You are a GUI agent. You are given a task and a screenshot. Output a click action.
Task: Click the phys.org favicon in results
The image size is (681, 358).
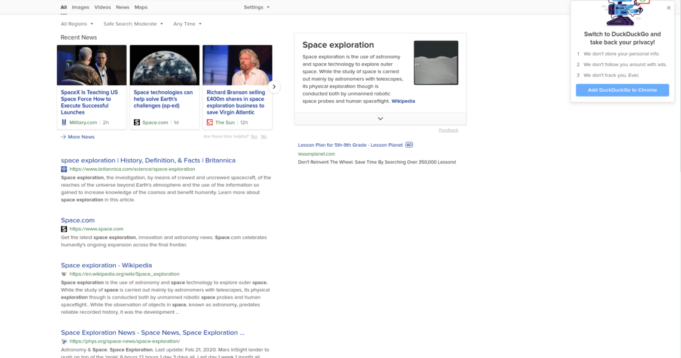pyautogui.click(x=64, y=341)
